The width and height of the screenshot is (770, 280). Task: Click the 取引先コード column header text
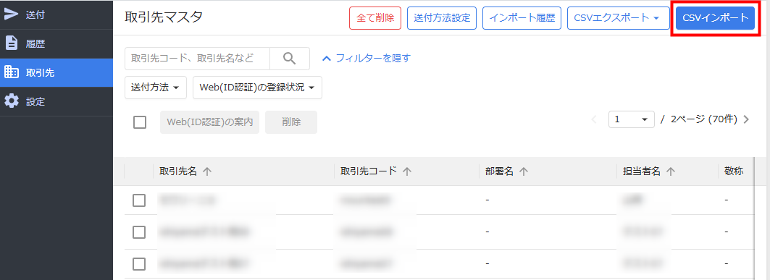368,171
